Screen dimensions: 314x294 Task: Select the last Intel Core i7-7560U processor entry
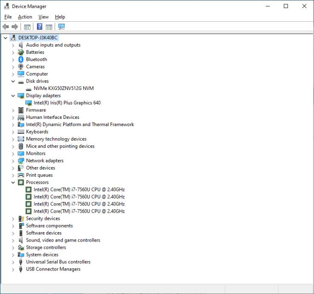(79, 211)
